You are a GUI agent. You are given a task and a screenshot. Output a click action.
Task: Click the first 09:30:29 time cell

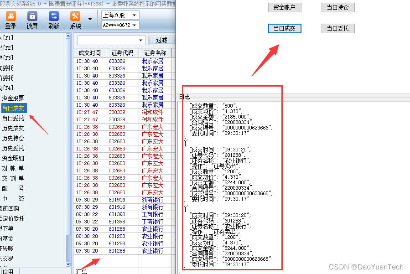(x=87, y=200)
